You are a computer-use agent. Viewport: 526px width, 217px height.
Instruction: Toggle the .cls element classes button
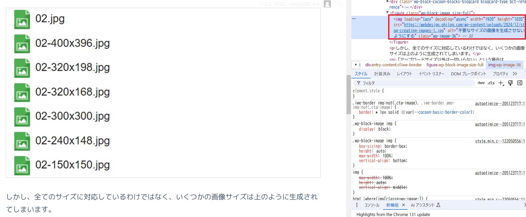pyautogui.click(x=491, y=83)
